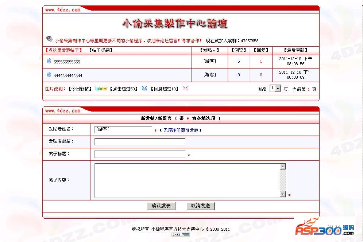Click the 确认发表 button
This screenshot has height=242, width=363.
(x=161, y=206)
